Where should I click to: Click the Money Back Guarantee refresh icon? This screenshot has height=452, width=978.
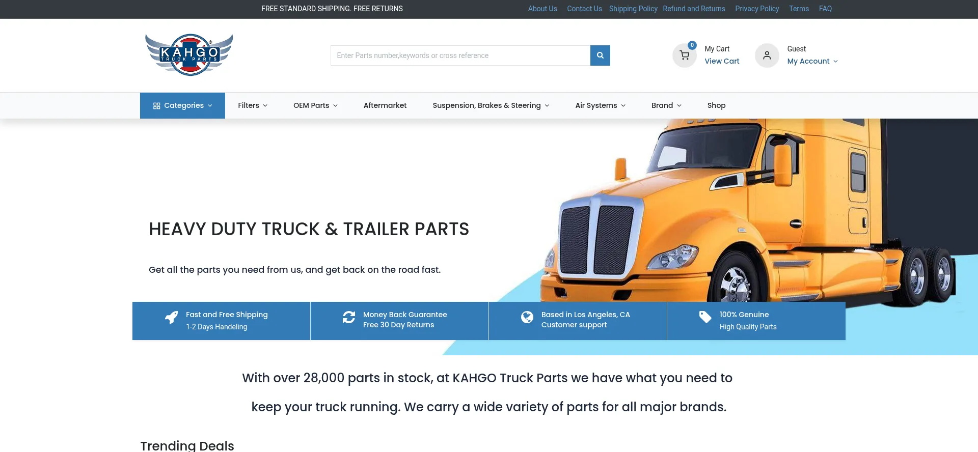coord(349,317)
